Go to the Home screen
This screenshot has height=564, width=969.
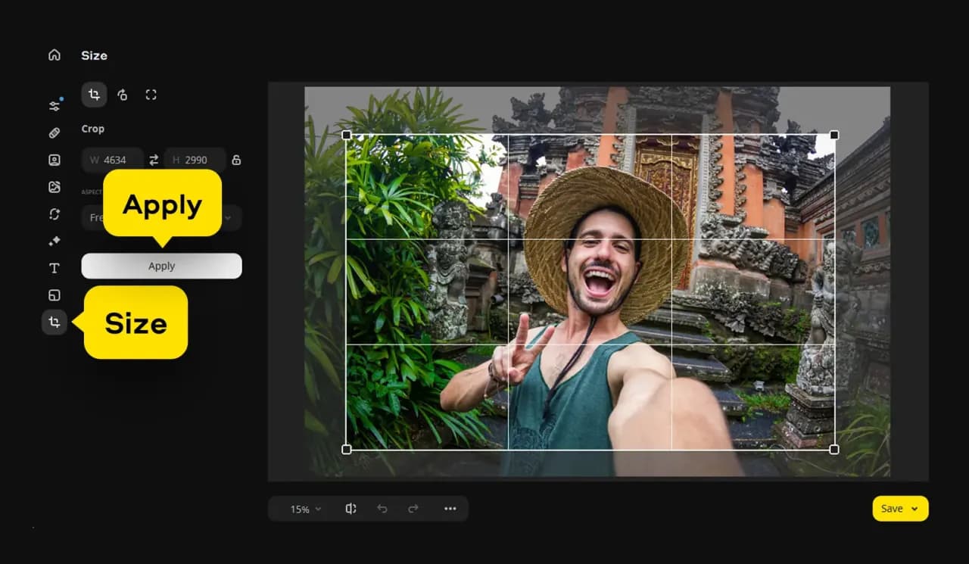tap(54, 55)
